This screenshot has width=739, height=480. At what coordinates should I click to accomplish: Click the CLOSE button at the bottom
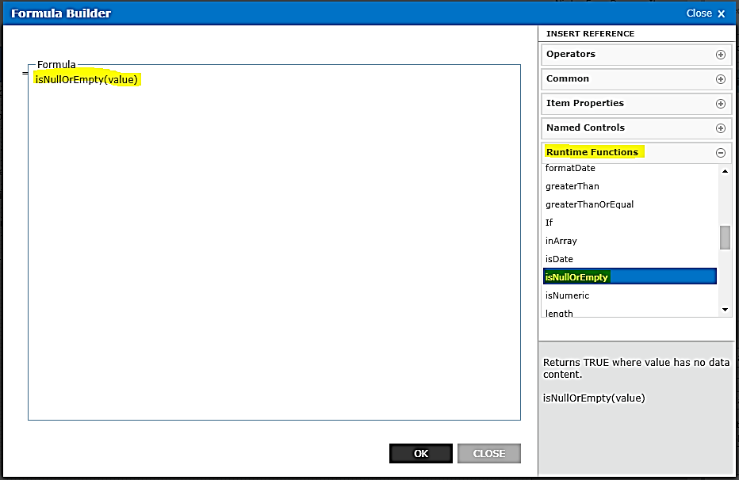tap(488, 453)
